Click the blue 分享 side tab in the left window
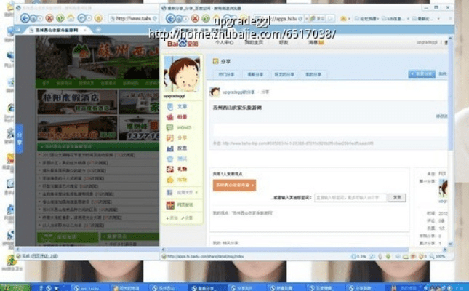Screen dimensions: 469x291 click(x=20, y=139)
